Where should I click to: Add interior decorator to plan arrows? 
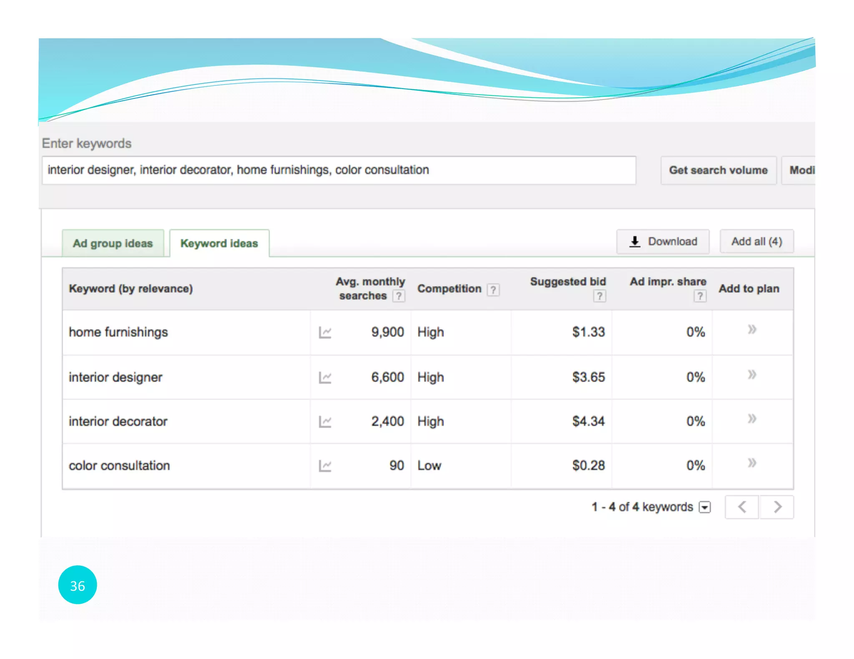752,419
